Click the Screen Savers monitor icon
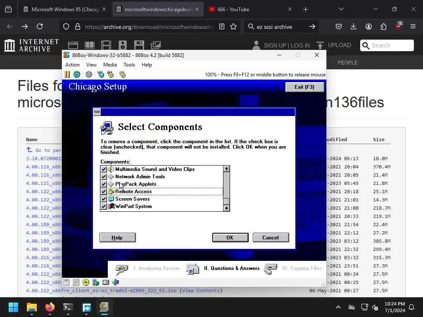This screenshot has width=423, height=317. pos(111,199)
